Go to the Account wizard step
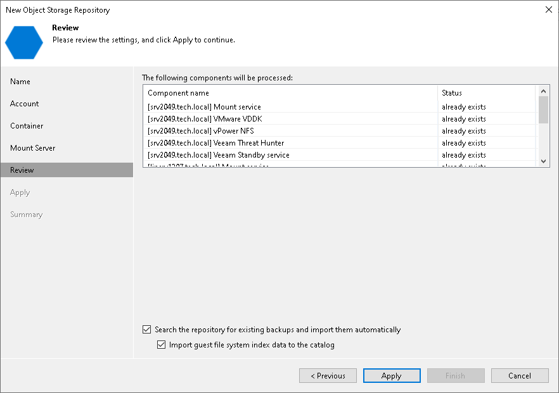The height and width of the screenshot is (393, 559). click(x=24, y=104)
